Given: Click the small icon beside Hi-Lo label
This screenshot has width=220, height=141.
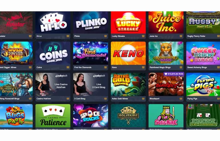Looking at the screenshot, I should [68, 36].
